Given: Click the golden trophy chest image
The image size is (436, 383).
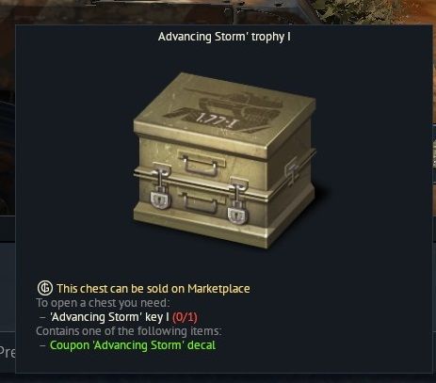Looking at the screenshot, I should click(x=225, y=160).
